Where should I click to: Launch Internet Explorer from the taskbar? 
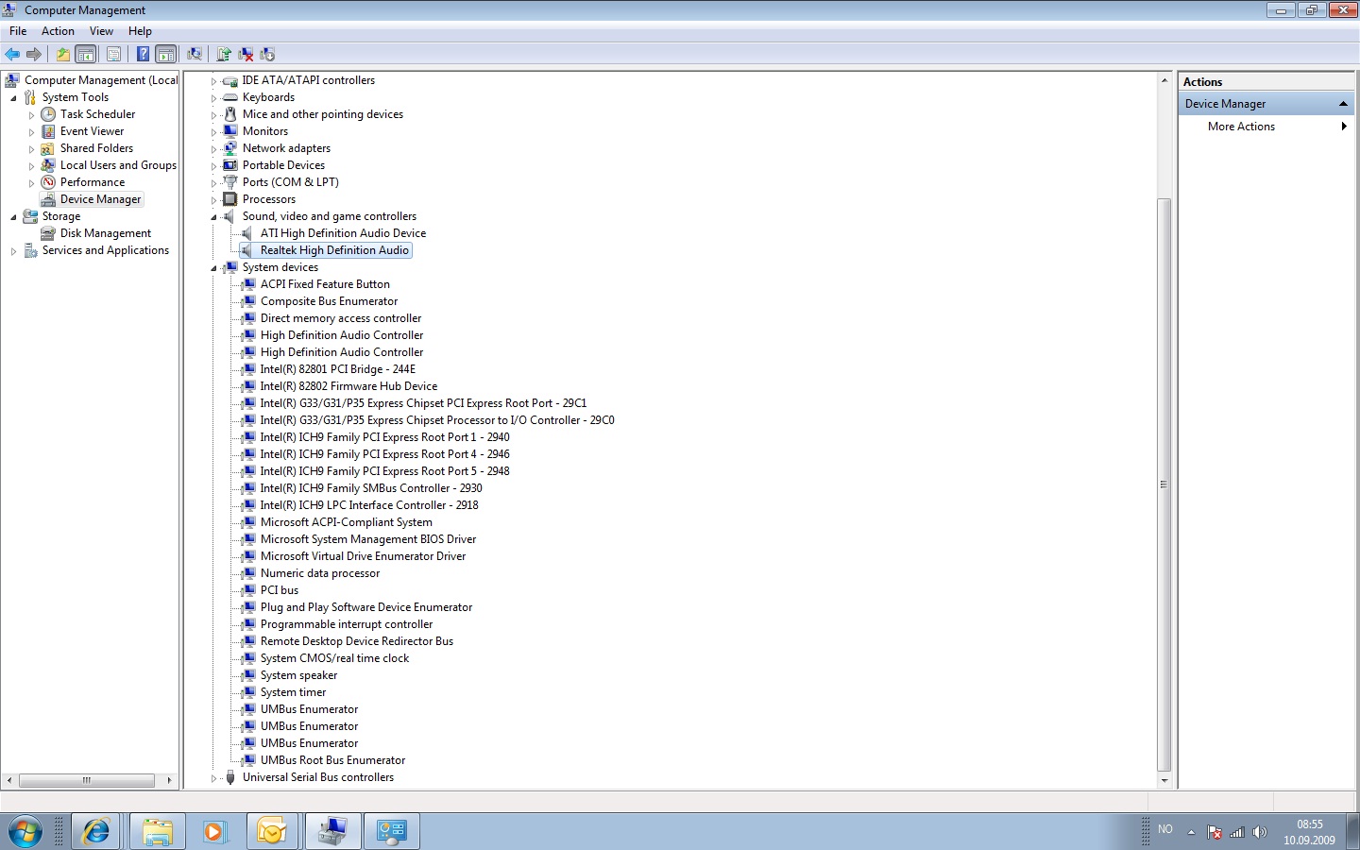[96, 832]
